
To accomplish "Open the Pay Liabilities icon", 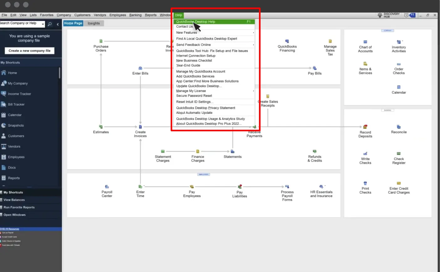I will (240, 187).
